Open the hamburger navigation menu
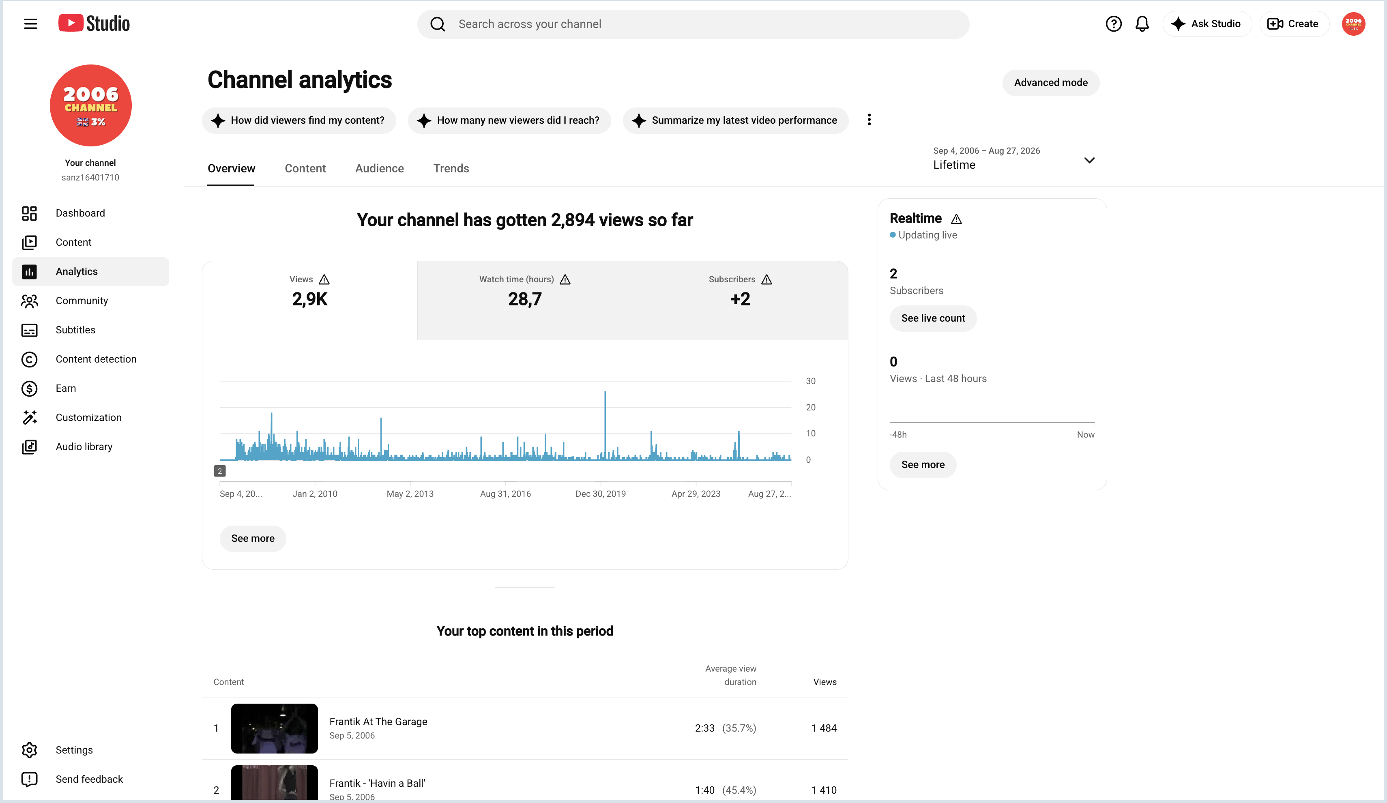 (31, 24)
